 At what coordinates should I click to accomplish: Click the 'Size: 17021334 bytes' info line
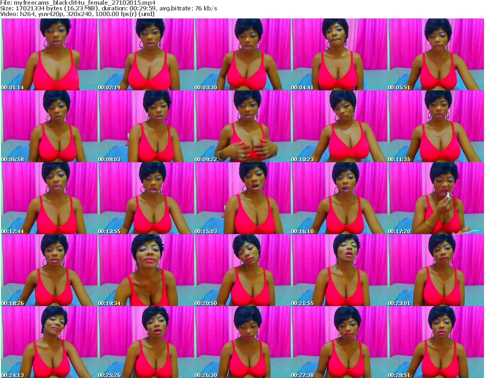[108, 9]
